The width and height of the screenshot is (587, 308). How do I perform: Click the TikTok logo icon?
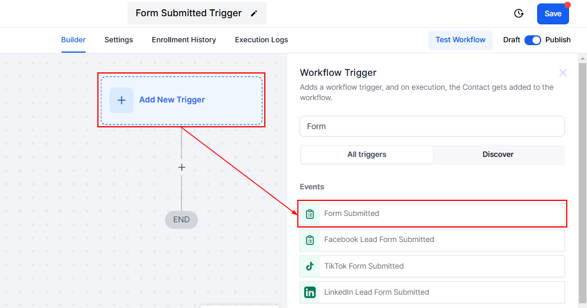(x=310, y=266)
